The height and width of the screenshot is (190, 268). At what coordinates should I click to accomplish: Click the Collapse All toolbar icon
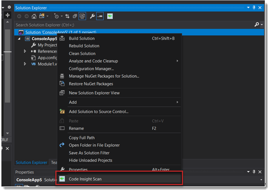pos(75,16)
